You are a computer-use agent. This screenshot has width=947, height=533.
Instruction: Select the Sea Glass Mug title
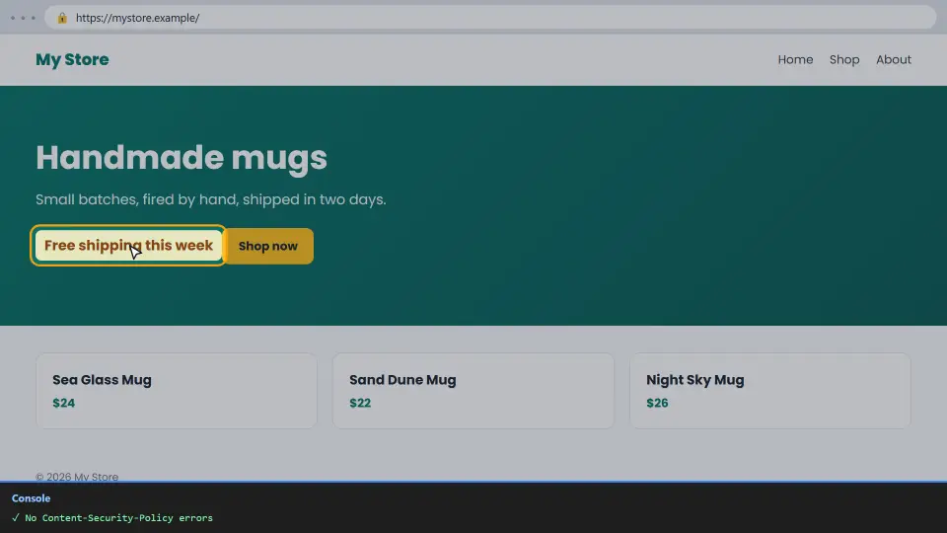pyautogui.click(x=102, y=379)
